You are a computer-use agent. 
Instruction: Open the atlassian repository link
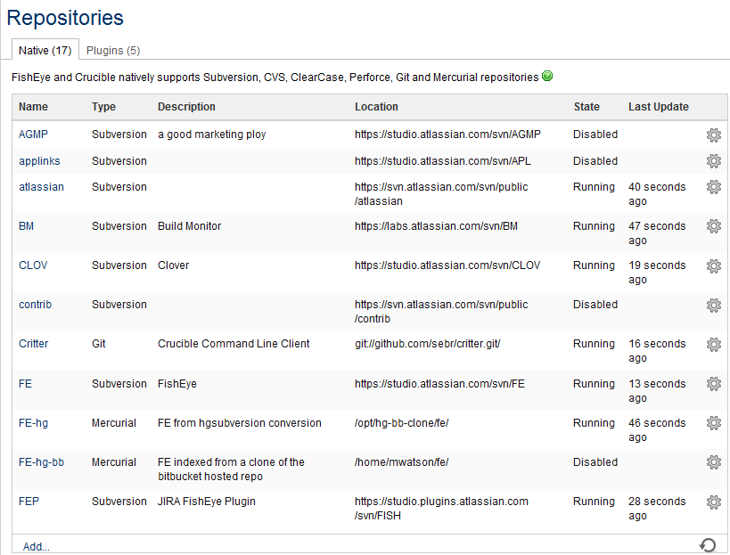click(41, 187)
